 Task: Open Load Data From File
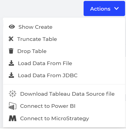(x=45, y=63)
